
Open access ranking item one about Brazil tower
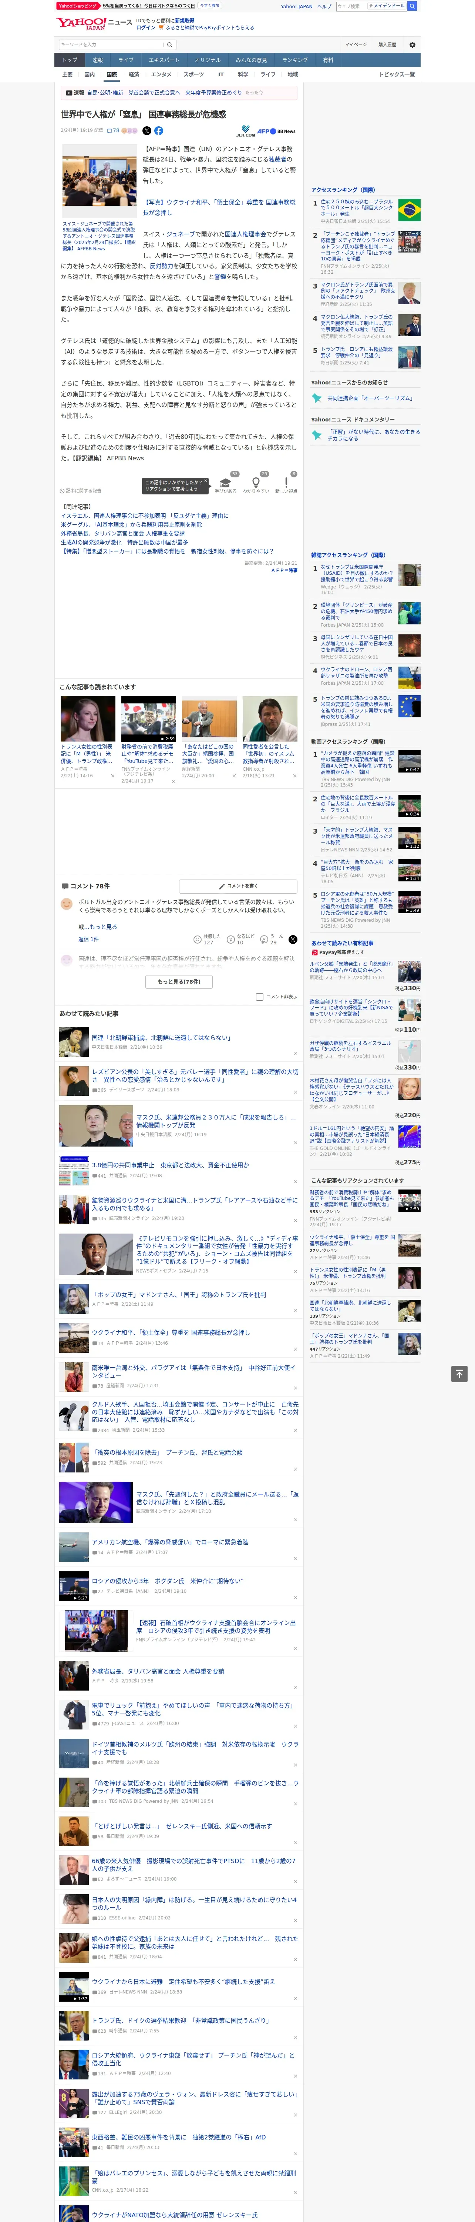coord(356,208)
